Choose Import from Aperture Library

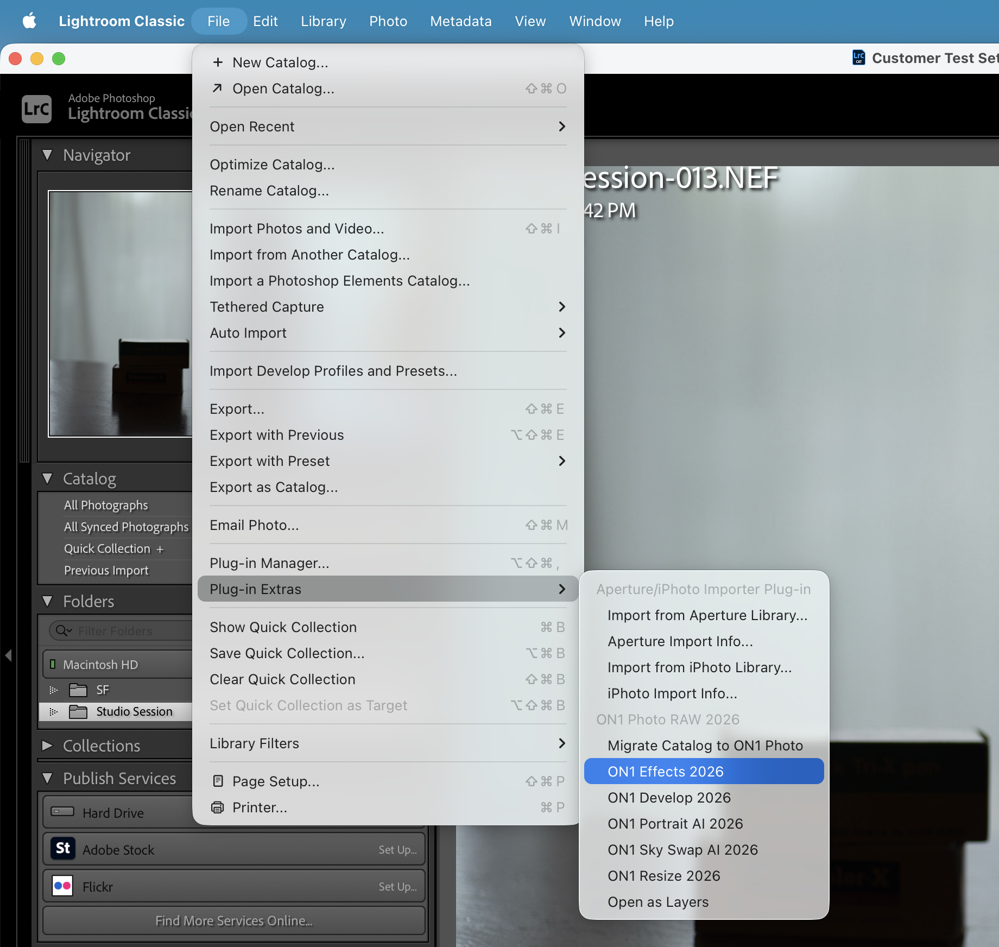coord(704,615)
